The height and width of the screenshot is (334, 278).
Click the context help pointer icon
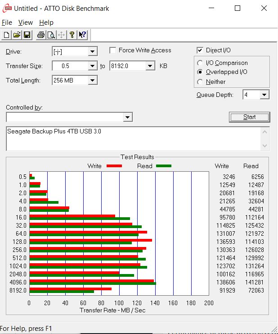coord(82,35)
